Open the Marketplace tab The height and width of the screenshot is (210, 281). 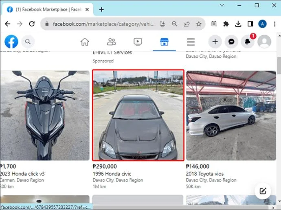click(x=165, y=42)
